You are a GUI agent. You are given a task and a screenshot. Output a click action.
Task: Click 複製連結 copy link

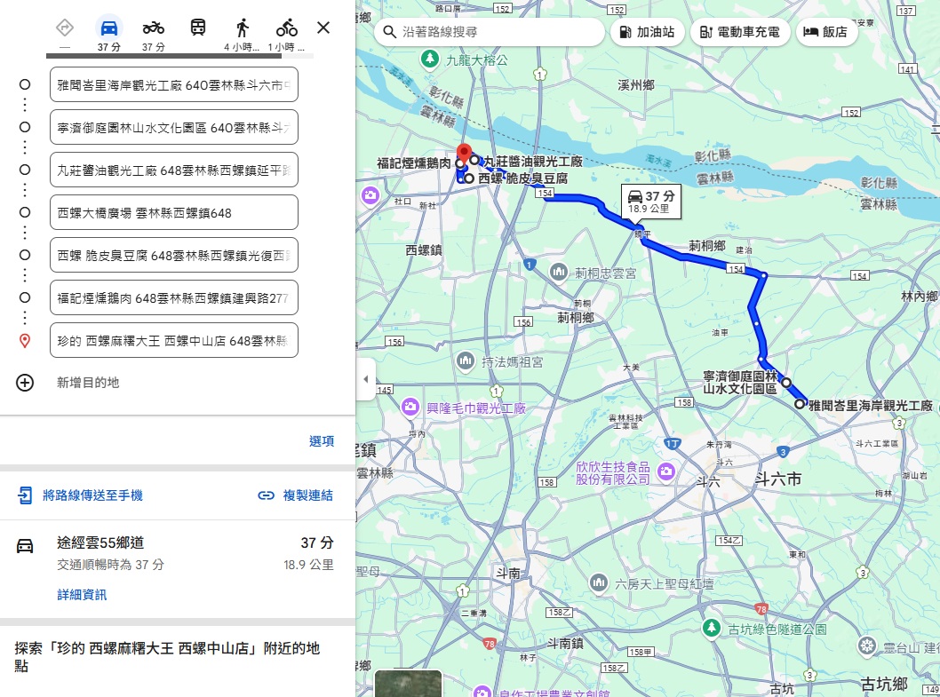tap(307, 495)
